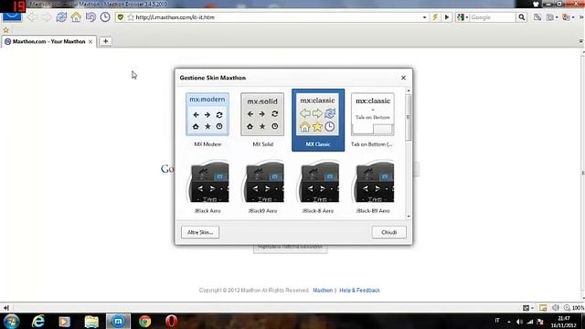Switch to Maxthon.com - Your Maxthon tab
This screenshot has width=585, height=329.
(x=48, y=41)
